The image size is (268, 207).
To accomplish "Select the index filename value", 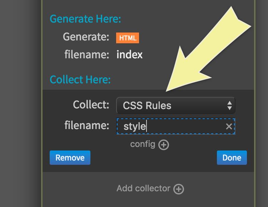I will (129, 55).
